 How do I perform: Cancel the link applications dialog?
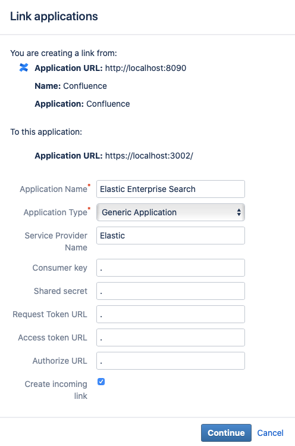click(x=270, y=433)
